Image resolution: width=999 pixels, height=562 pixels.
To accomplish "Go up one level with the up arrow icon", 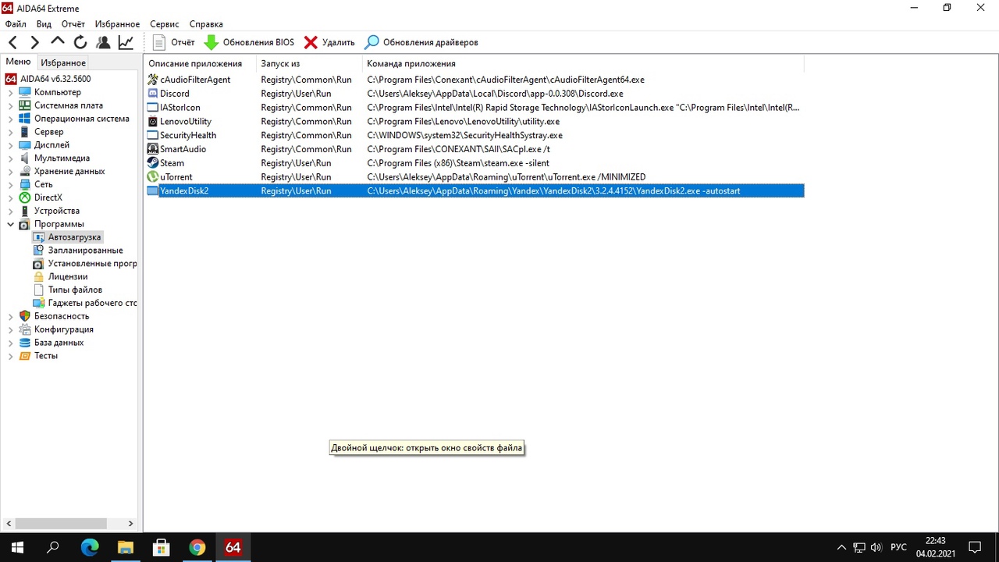I will pos(58,42).
